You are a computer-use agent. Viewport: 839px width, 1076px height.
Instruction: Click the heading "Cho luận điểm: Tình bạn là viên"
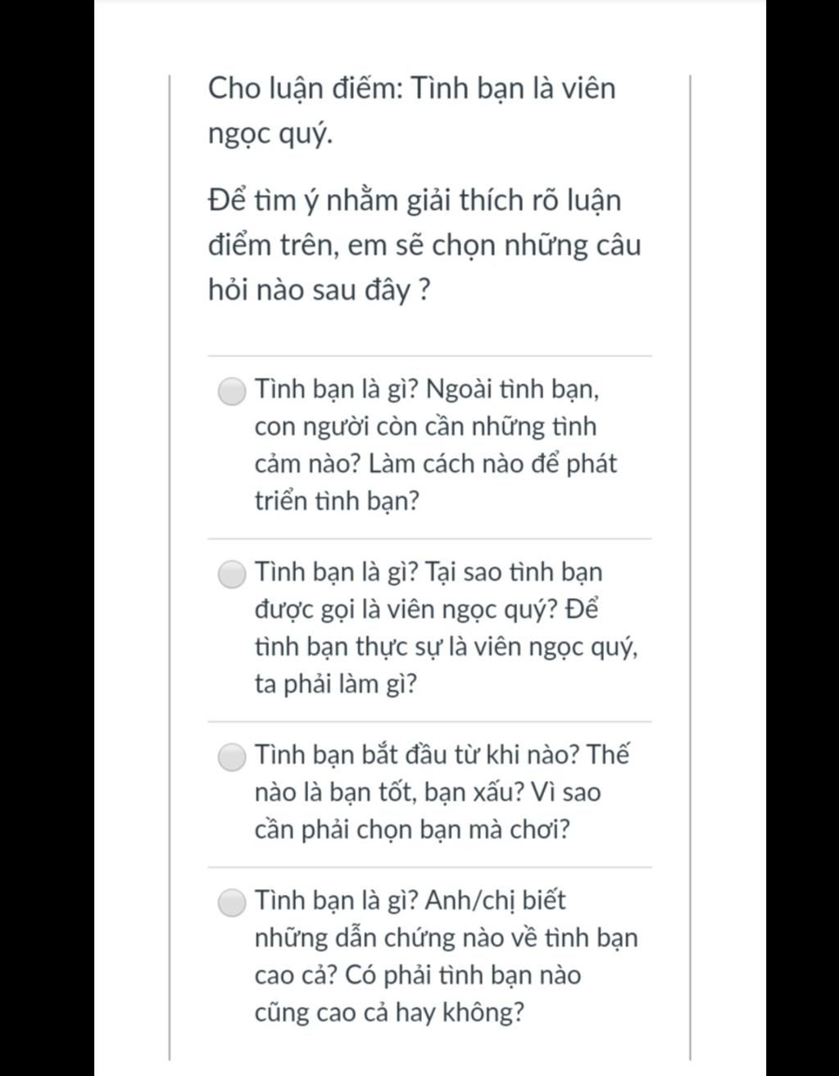point(411,89)
